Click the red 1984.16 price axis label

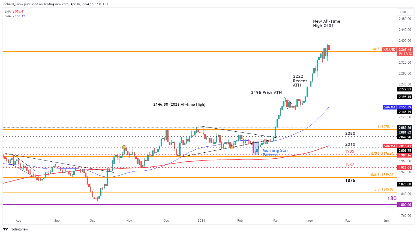(x=405, y=155)
